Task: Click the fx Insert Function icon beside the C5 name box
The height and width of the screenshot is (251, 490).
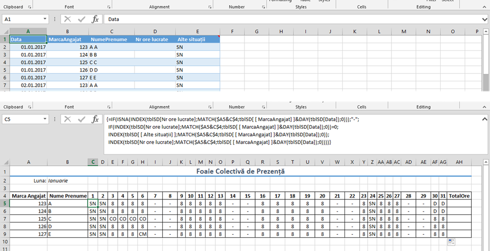Action: click(95, 119)
